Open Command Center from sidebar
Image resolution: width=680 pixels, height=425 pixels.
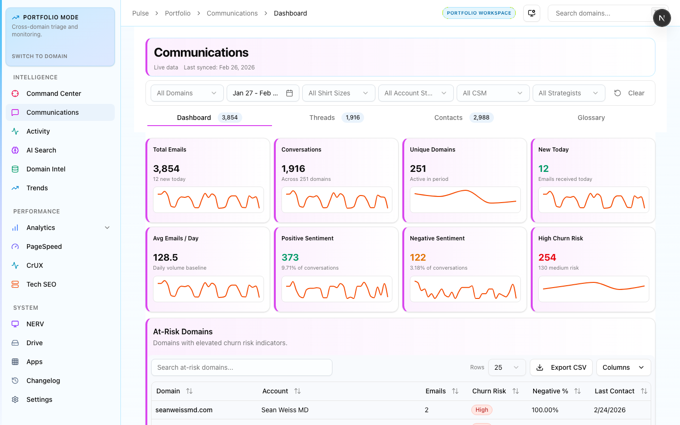(x=53, y=93)
